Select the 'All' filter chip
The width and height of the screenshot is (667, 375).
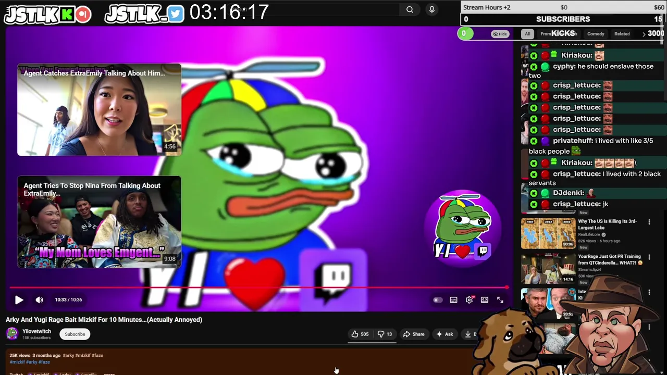527,34
